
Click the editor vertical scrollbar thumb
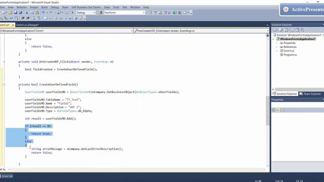(x=268, y=110)
